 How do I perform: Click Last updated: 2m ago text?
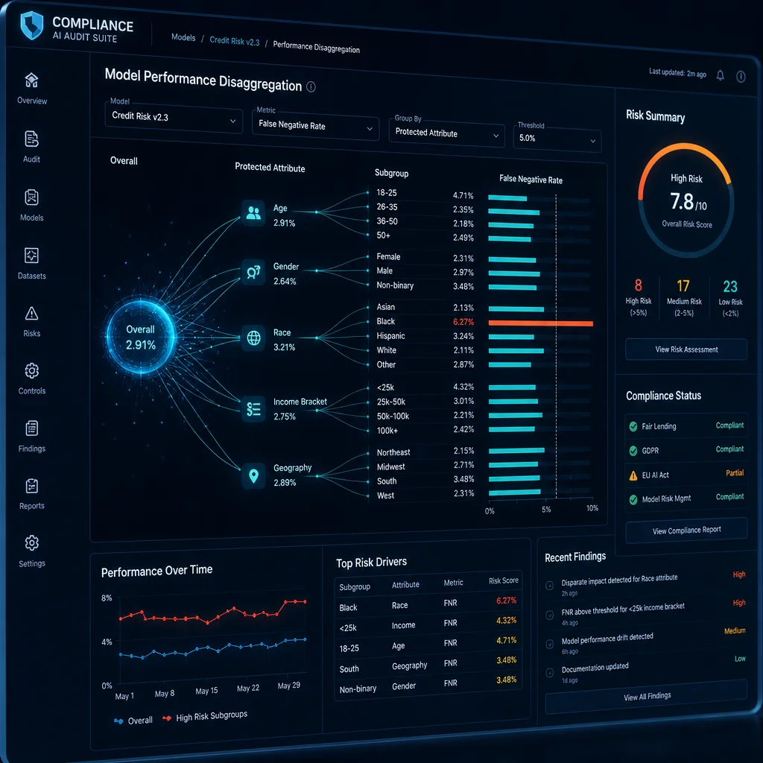(x=677, y=73)
